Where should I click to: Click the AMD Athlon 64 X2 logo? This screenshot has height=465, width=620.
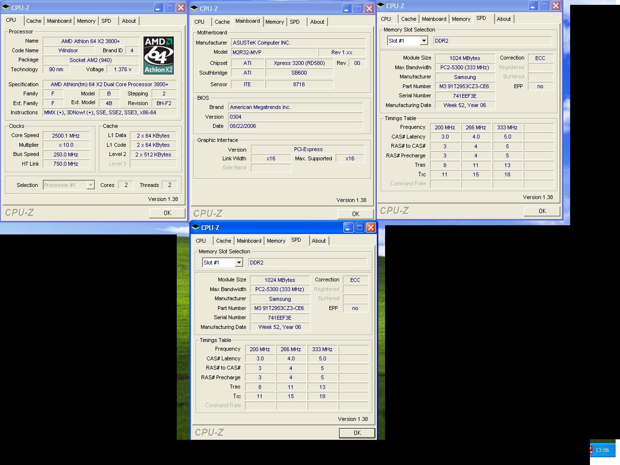point(158,56)
